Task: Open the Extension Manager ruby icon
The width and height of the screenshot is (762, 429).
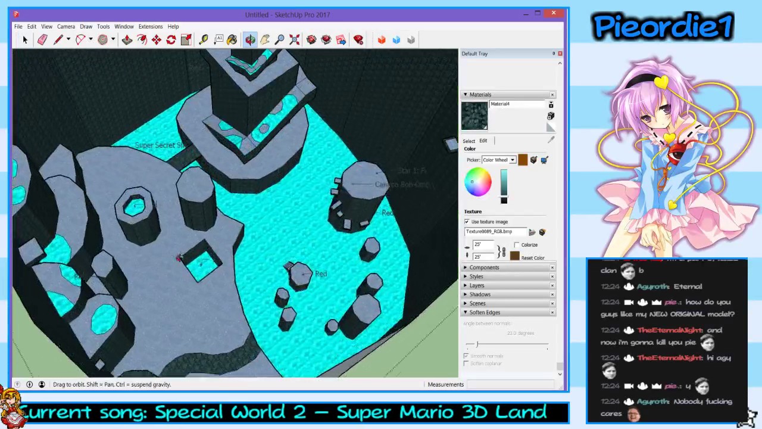Action: point(358,40)
